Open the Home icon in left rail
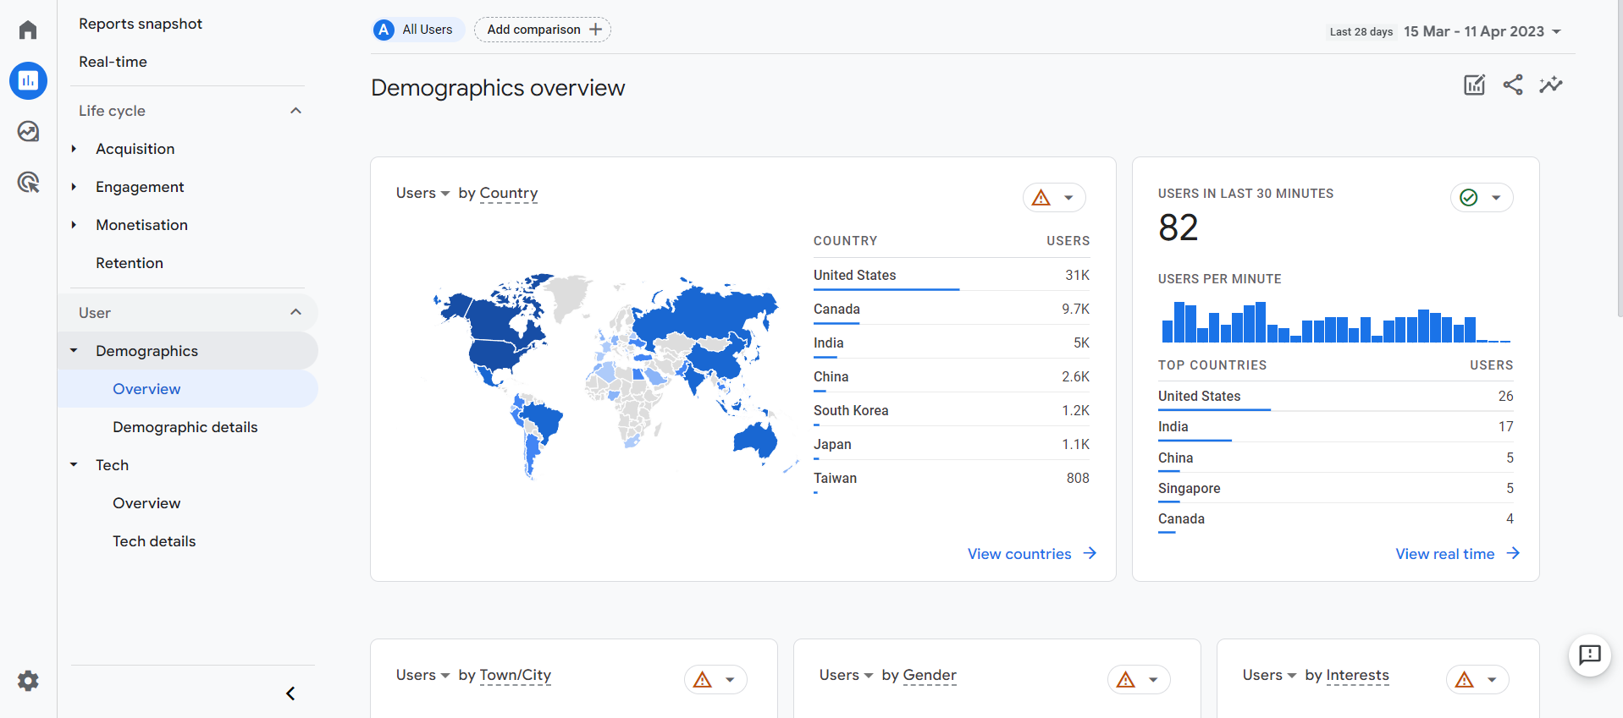This screenshot has height=718, width=1623. (28, 30)
